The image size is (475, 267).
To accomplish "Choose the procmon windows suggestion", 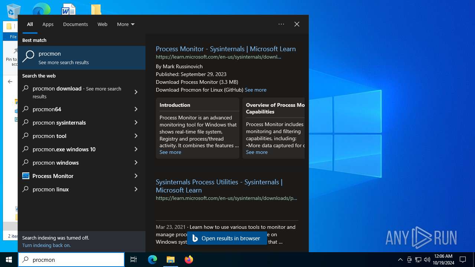I will tap(73, 162).
